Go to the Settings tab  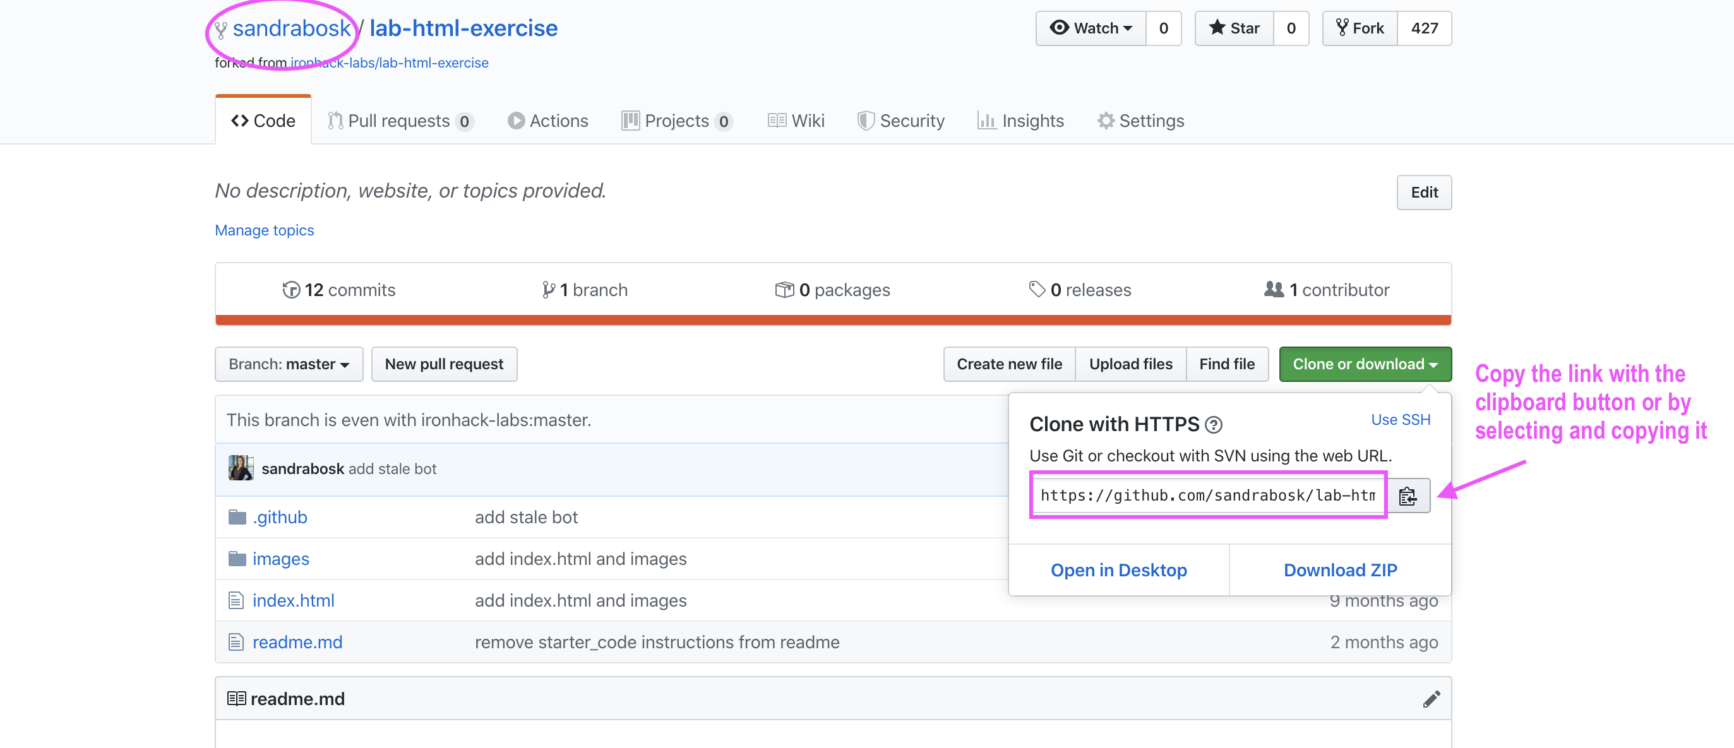click(x=1140, y=121)
